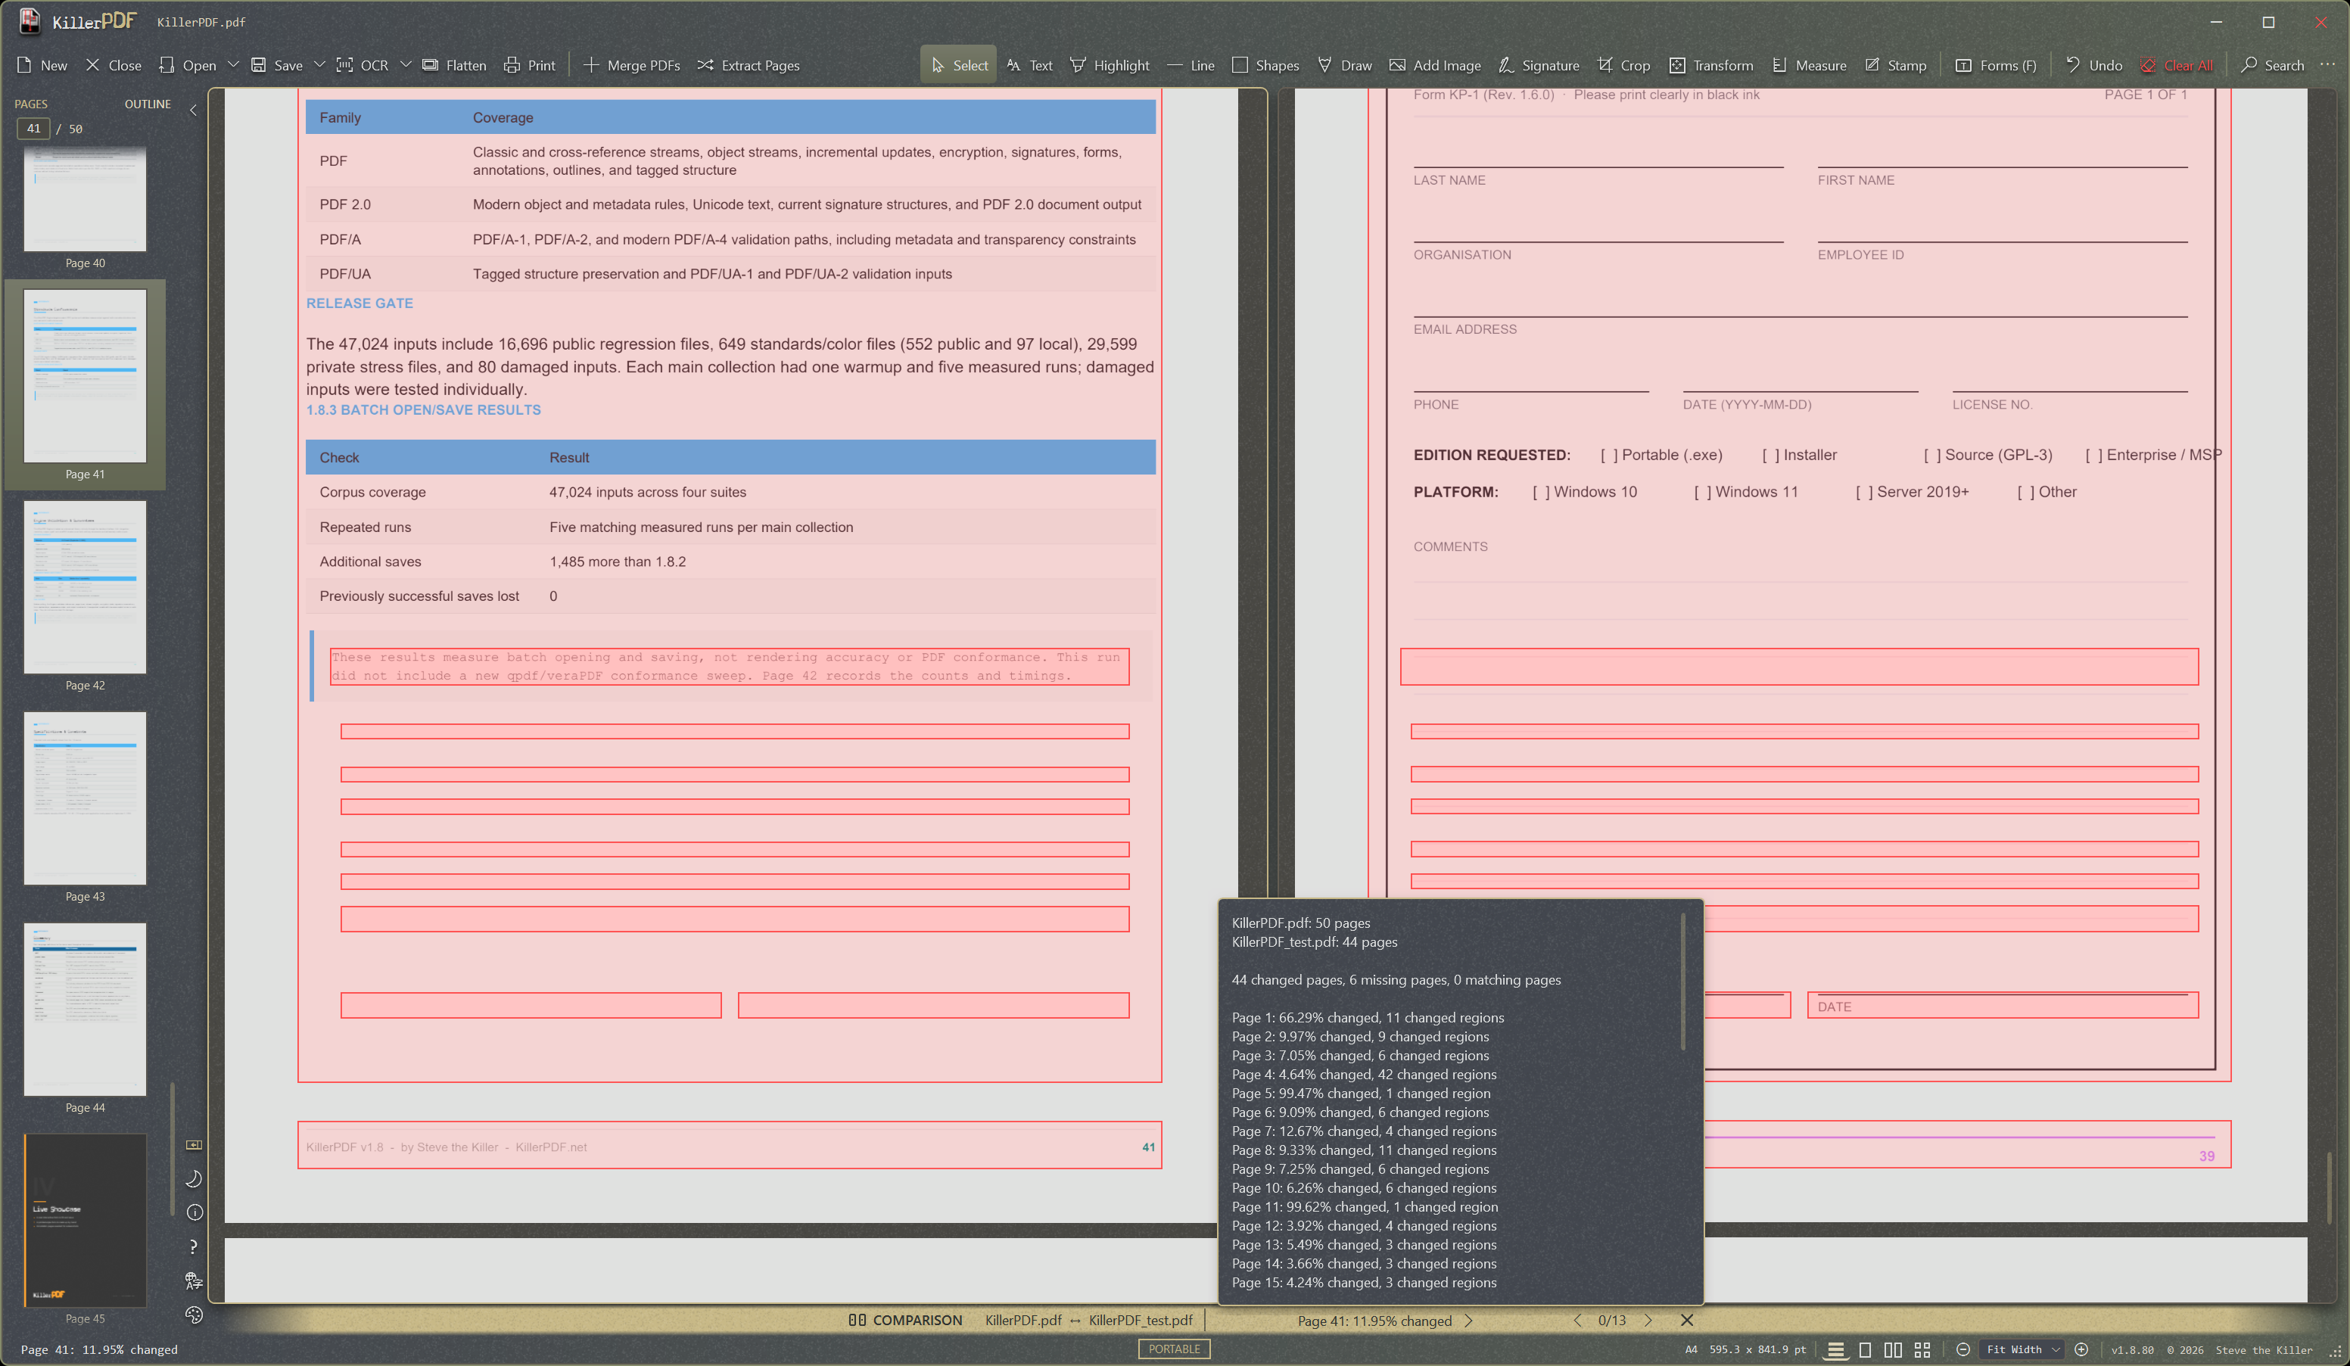This screenshot has width=2350, height=1366.
Task: Select the Highlight tool
Action: coord(1110,65)
